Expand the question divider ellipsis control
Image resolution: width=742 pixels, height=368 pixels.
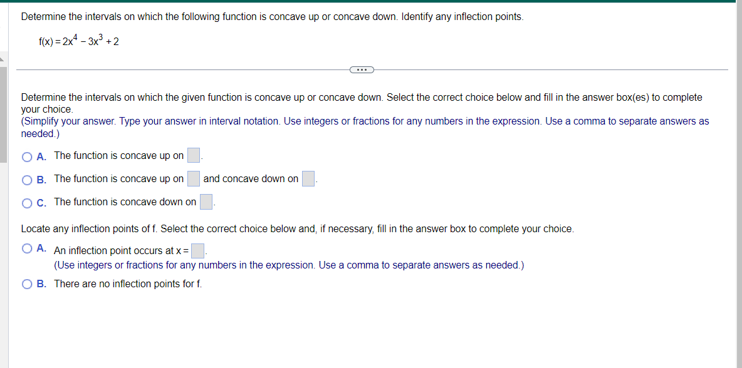[x=362, y=69]
